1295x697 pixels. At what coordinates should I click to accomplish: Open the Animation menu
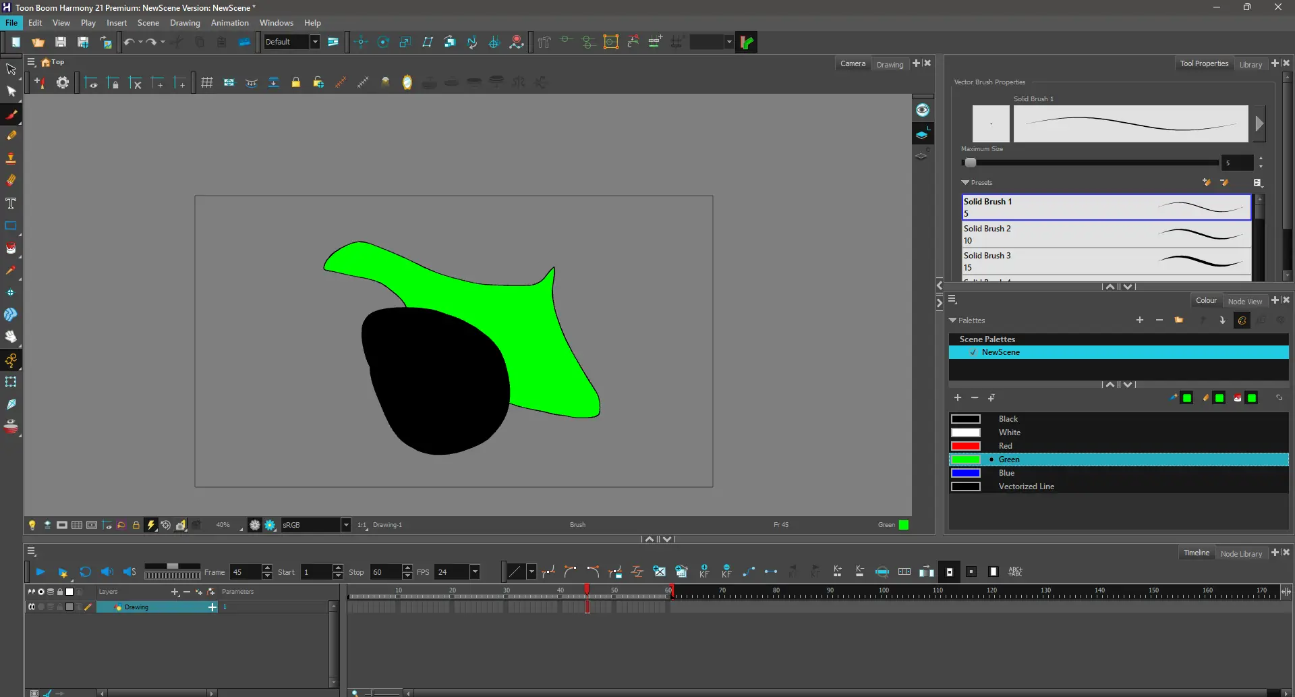[229, 23]
